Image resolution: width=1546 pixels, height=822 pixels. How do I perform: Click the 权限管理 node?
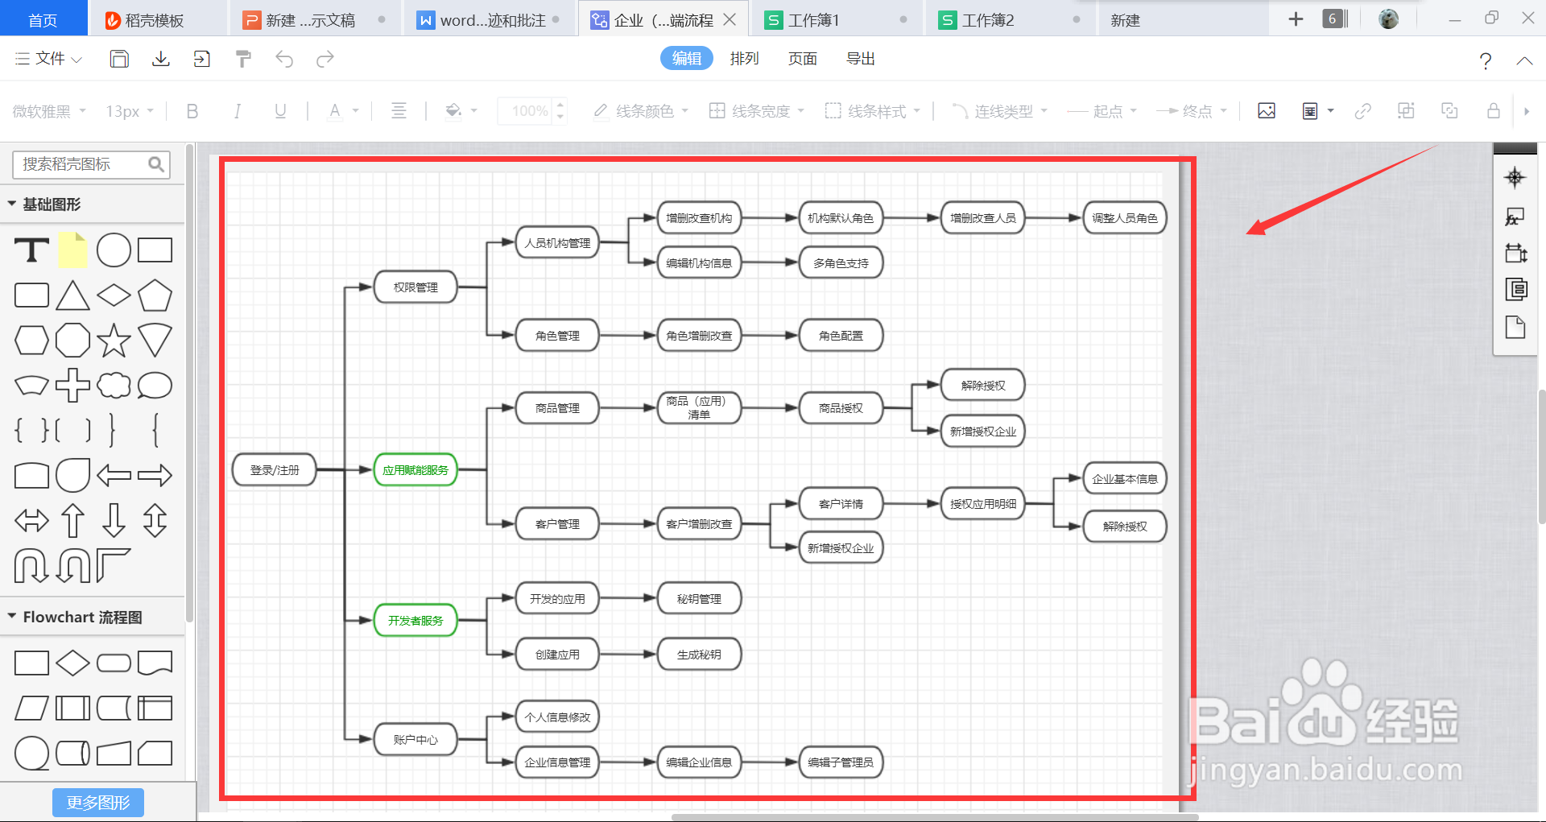pyautogui.click(x=415, y=287)
